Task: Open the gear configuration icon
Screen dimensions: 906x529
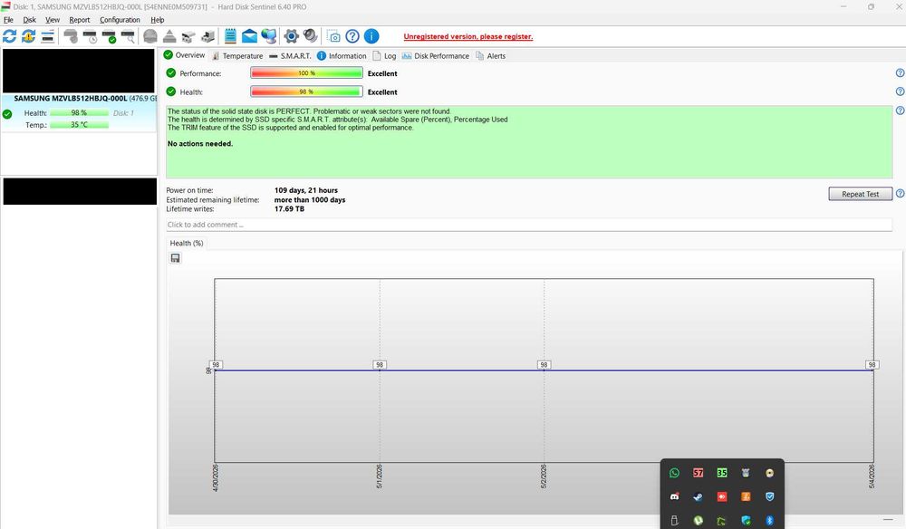Action: (291, 36)
